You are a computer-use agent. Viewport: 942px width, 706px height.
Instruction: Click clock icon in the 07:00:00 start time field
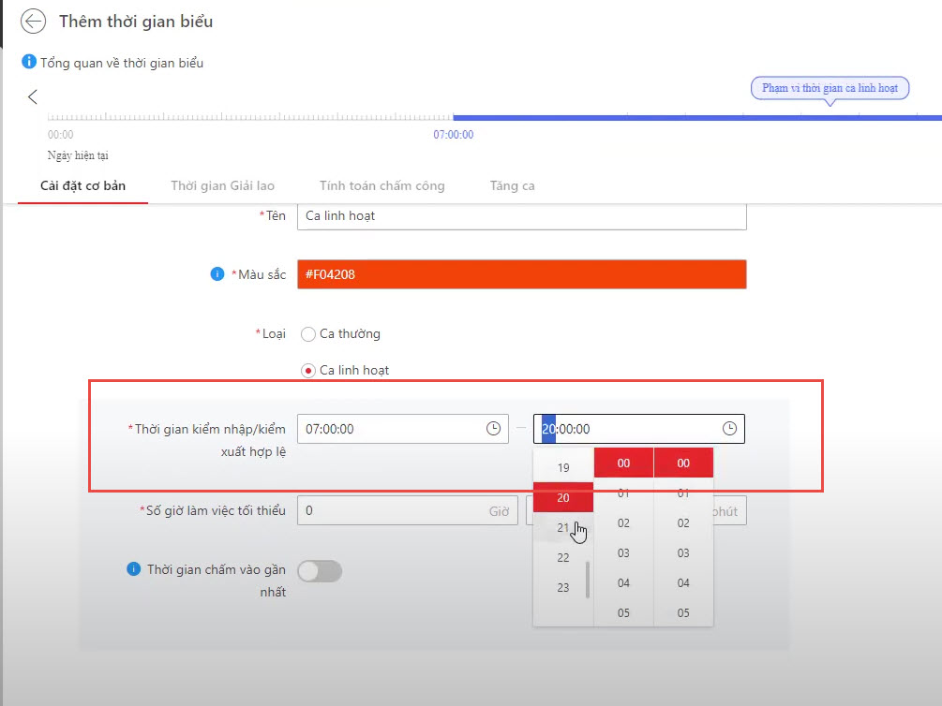point(493,429)
